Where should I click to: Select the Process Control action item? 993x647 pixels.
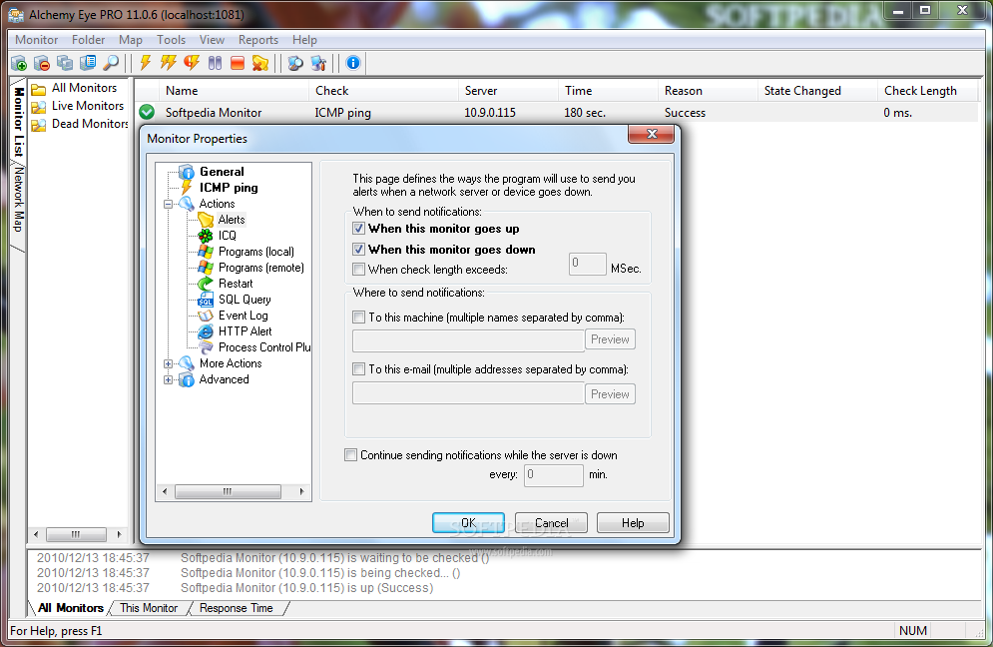click(264, 347)
